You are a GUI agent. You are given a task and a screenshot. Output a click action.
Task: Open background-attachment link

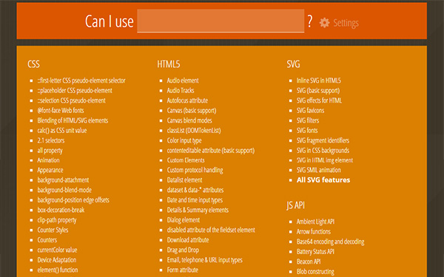click(x=63, y=180)
